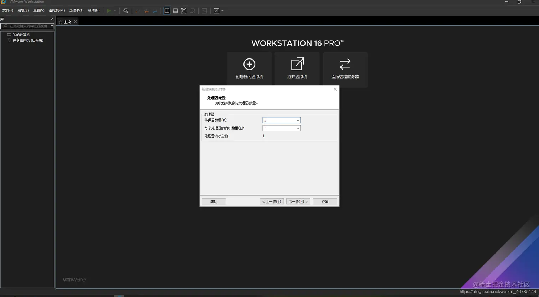Close the 库 library panel
This screenshot has height=297, width=539.
(52, 19)
